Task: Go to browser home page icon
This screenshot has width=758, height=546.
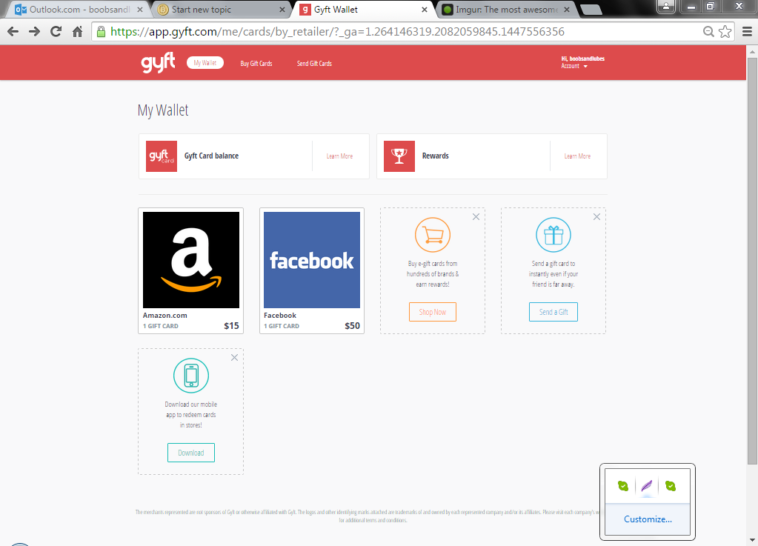Action: [77, 32]
